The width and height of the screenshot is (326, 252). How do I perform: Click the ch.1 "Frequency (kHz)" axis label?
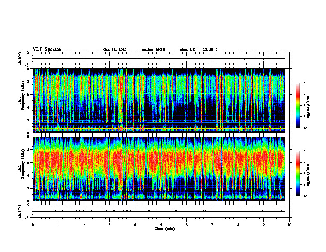coord(23,96)
